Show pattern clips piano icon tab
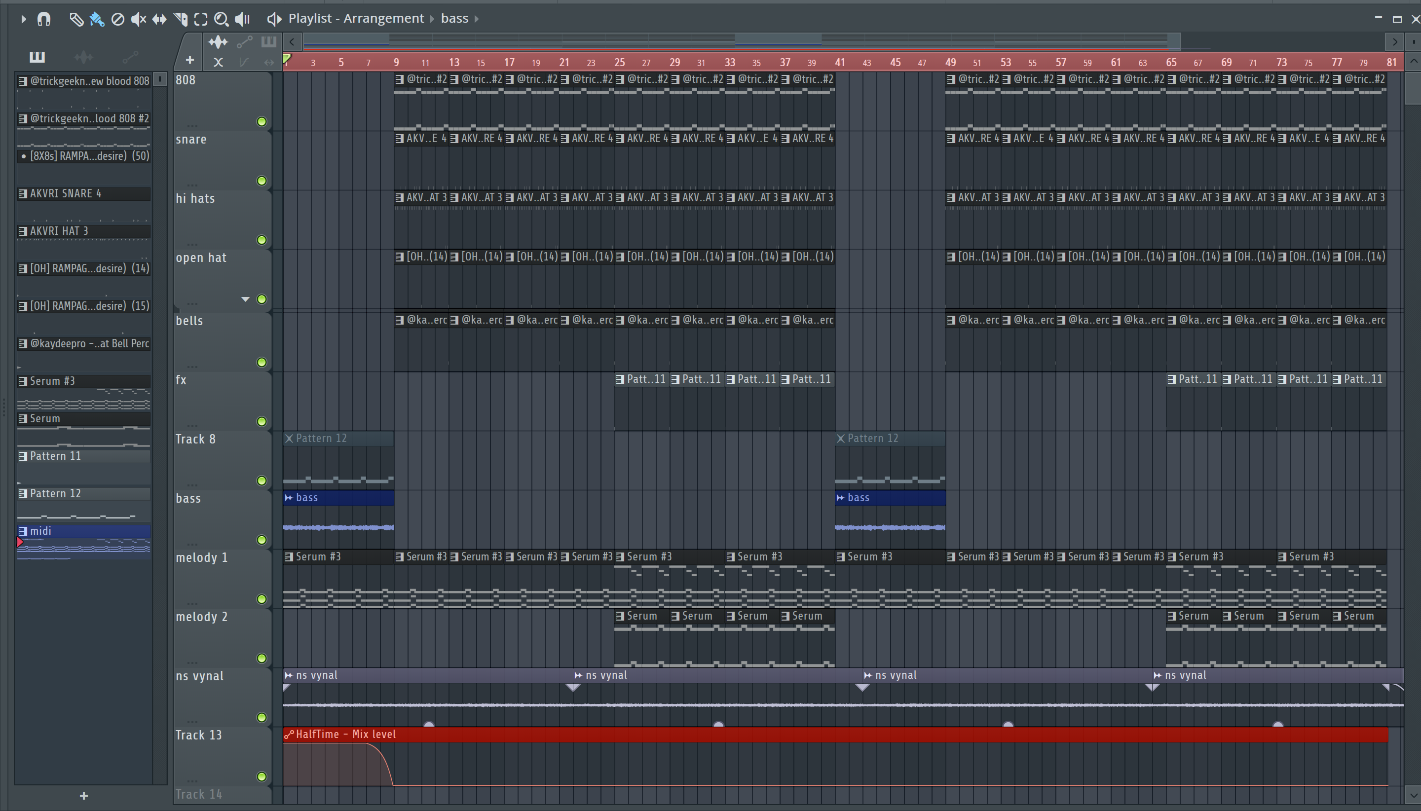Screen dimensions: 1421x811 tap(37, 56)
